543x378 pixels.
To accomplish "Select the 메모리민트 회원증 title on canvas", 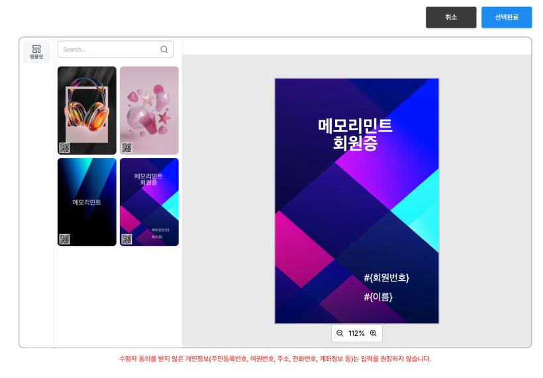I will 356,134.
